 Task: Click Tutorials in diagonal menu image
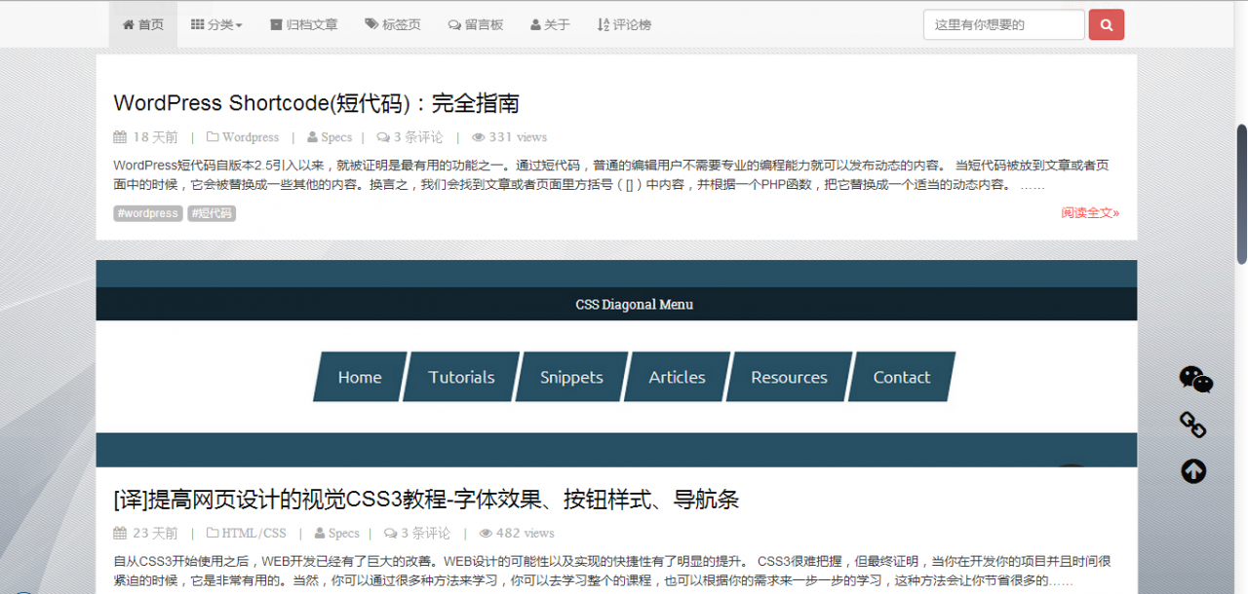461,377
